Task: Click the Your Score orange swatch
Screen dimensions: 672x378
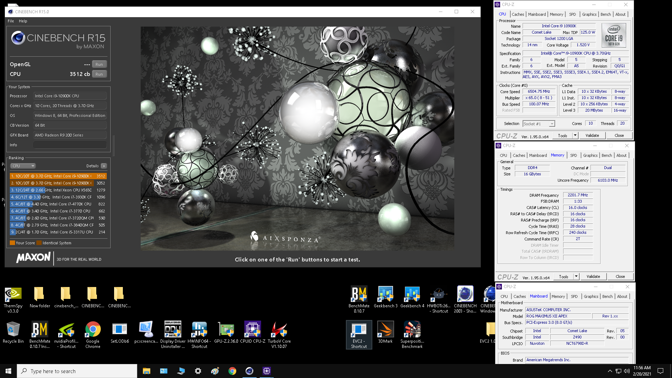Action: pos(12,243)
